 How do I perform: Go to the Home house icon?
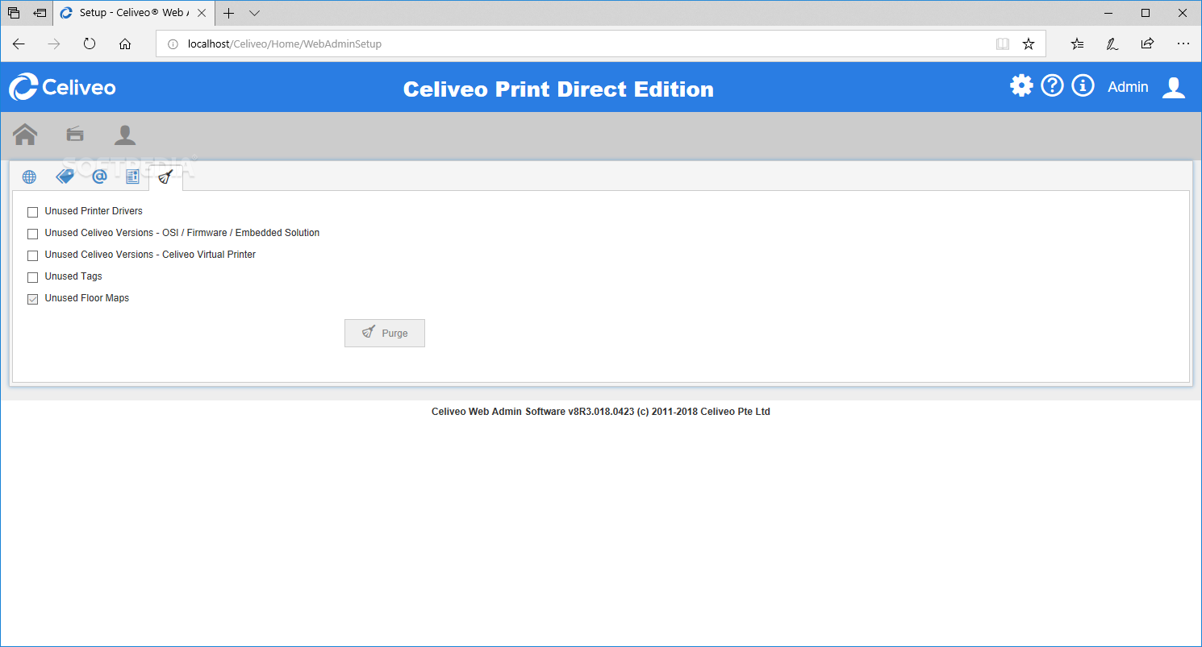[x=25, y=135]
